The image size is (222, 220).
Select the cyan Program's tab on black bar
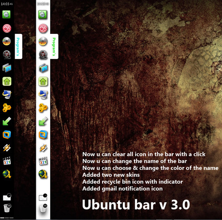click(x=18, y=47)
